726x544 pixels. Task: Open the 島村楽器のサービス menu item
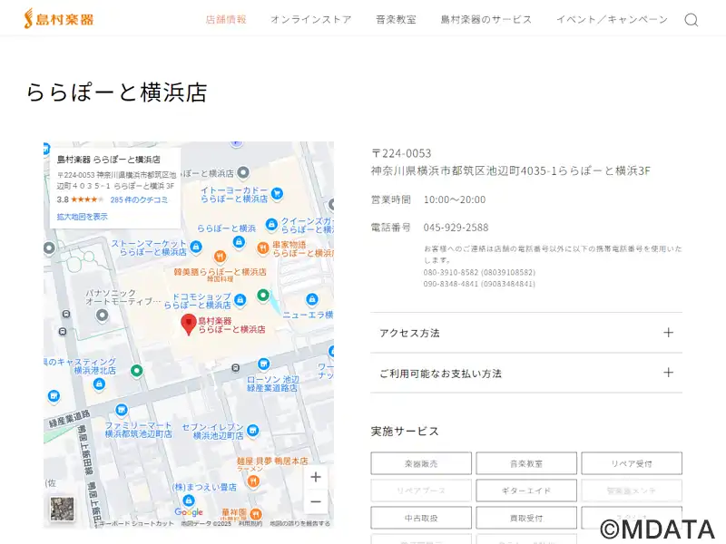[x=486, y=19]
